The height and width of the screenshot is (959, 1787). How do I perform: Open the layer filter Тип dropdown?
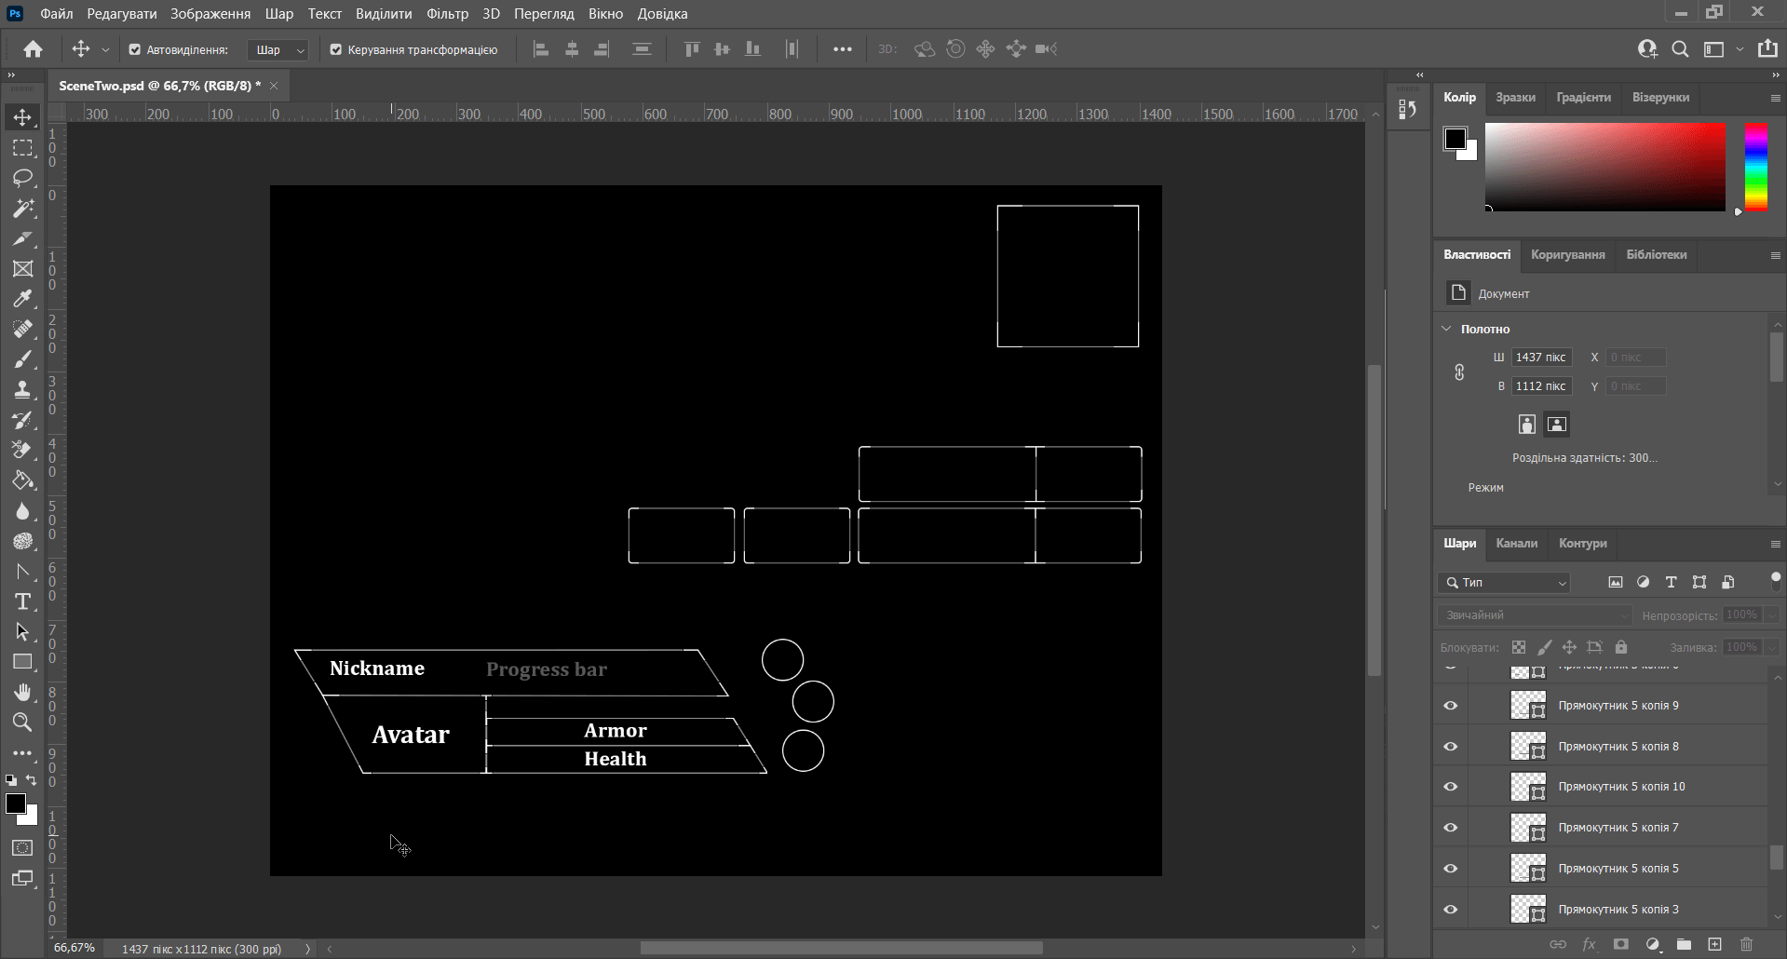1505,583
